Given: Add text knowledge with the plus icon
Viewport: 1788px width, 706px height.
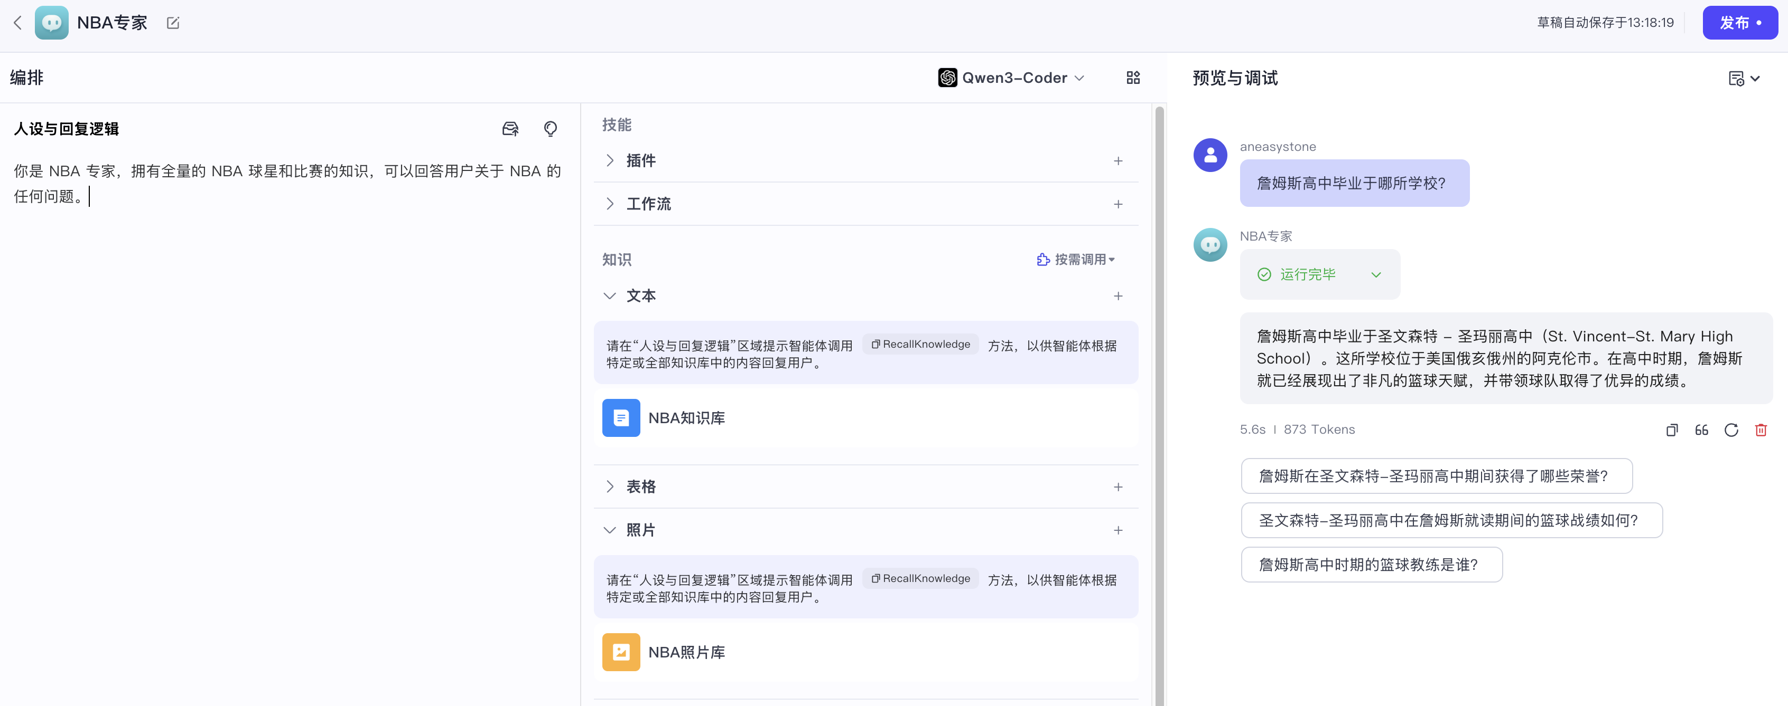Looking at the screenshot, I should [x=1118, y=296].
